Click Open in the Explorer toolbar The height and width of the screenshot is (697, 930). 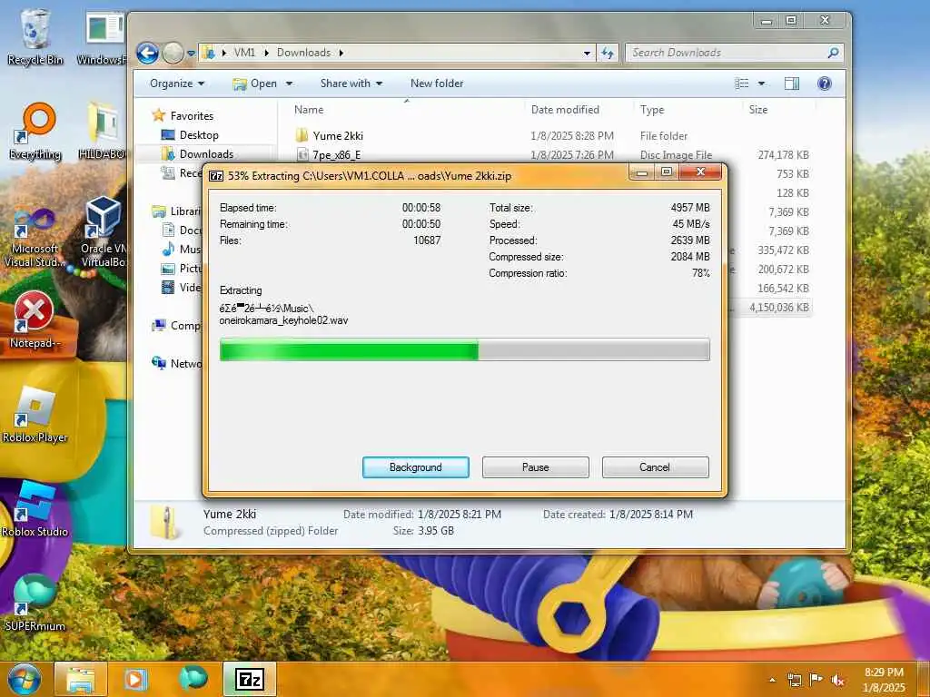[x=255, y=83]
